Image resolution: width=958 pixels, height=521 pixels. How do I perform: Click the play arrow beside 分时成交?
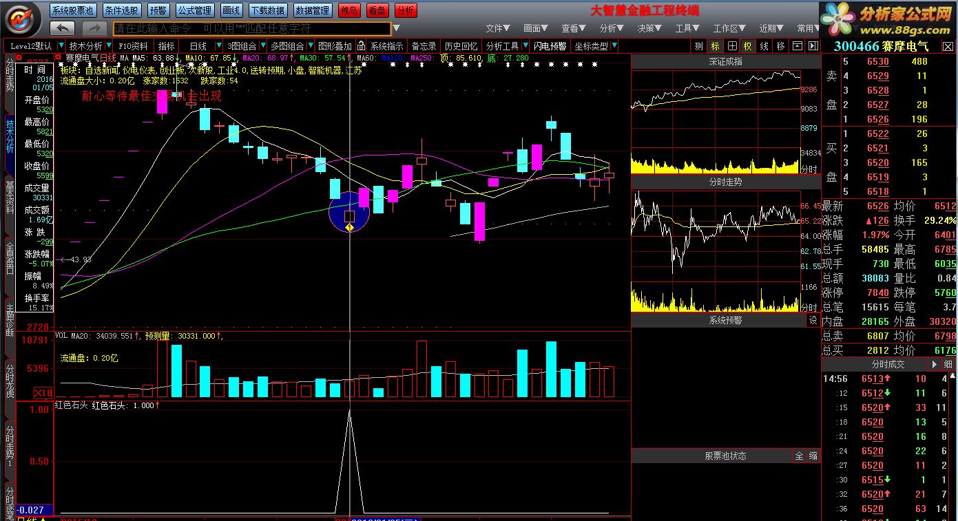pos(935,364)
